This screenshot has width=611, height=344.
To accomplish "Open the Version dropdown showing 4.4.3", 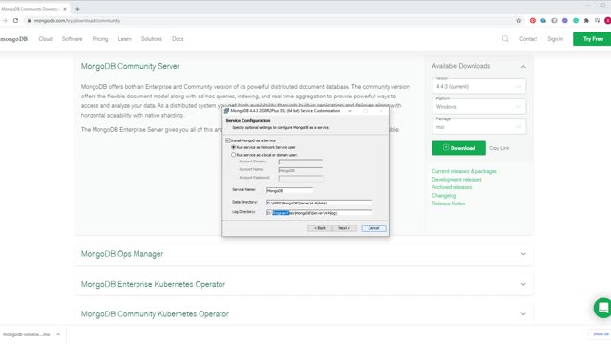I will (x=479, y=86).
